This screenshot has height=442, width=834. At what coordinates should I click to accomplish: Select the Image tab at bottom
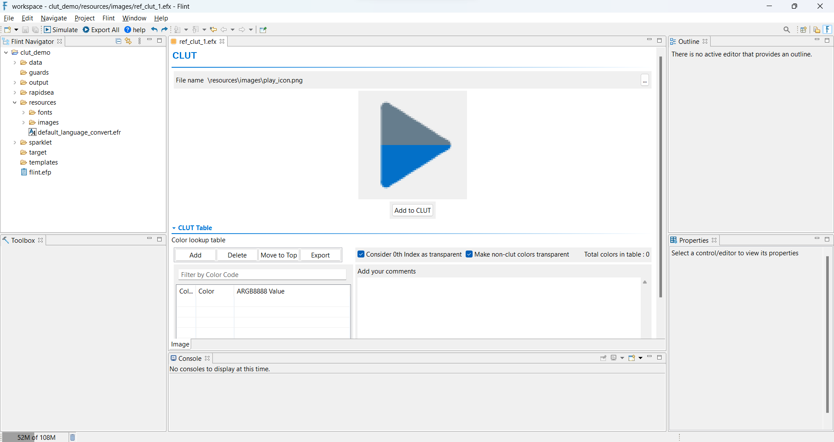click(180, 344)
